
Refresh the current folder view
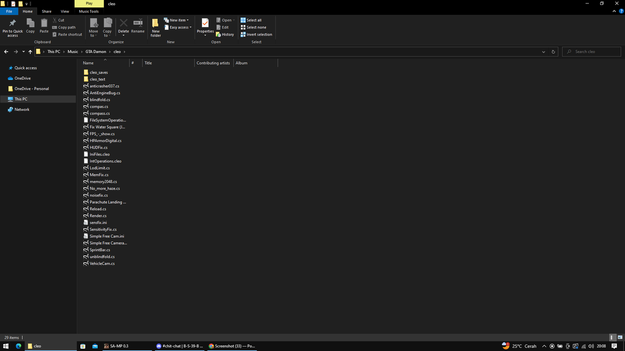pyautogui.click(x=553, y=52)
